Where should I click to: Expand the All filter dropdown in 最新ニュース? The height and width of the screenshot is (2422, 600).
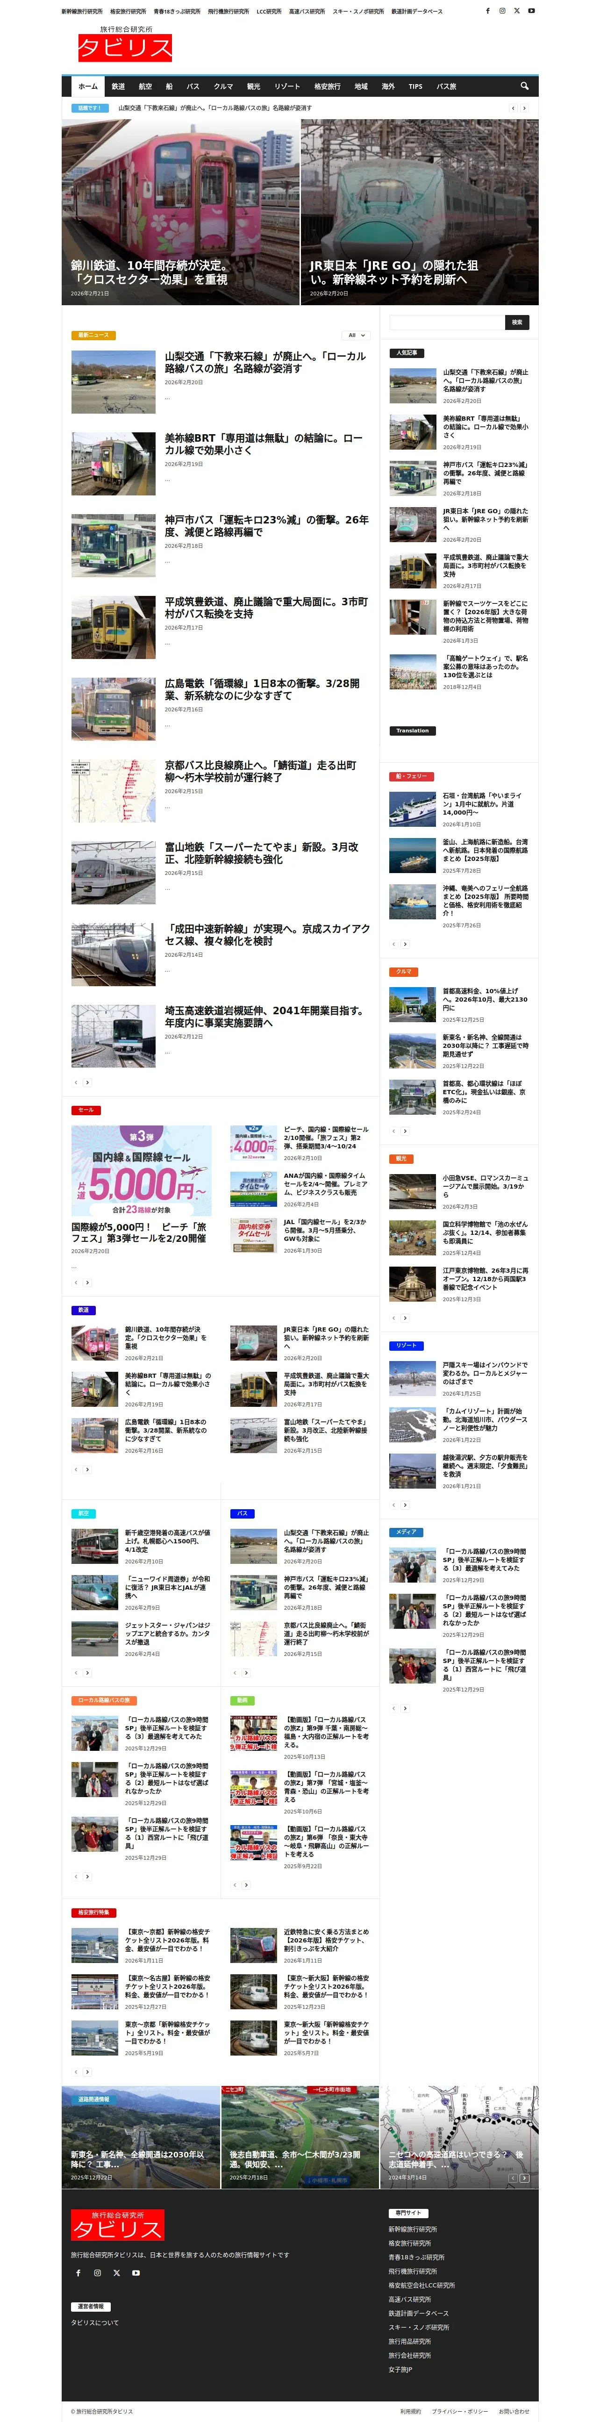pyautogui.click(x=357, y=335)
